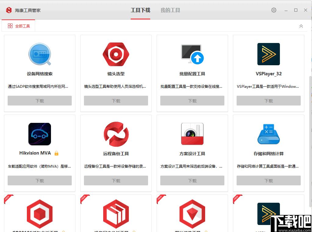Download 存储和网络计算 tool
This screenshot has width=312, height=232.
[269, 180]
